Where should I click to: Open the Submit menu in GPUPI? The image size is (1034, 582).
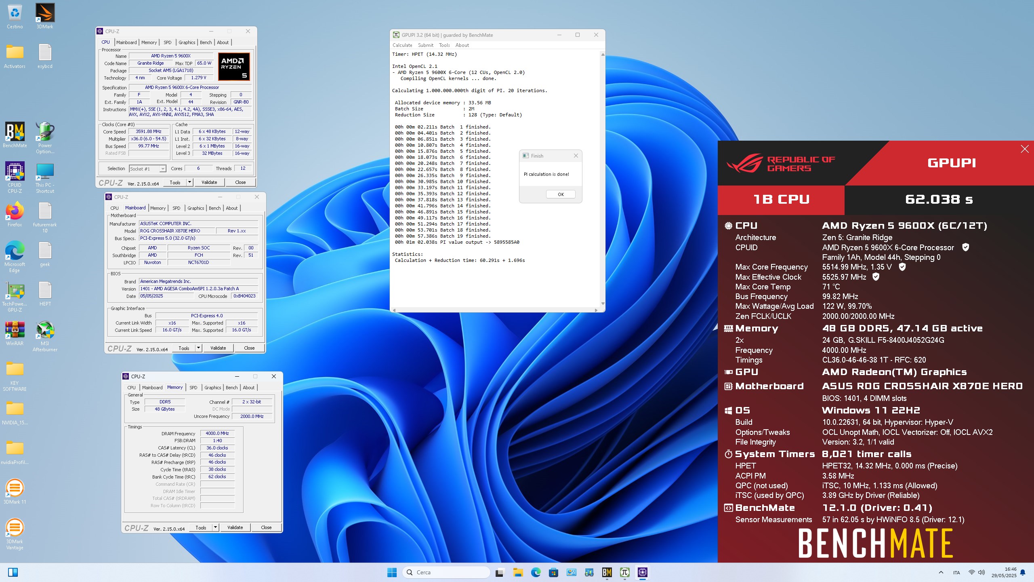click(426, 45)
